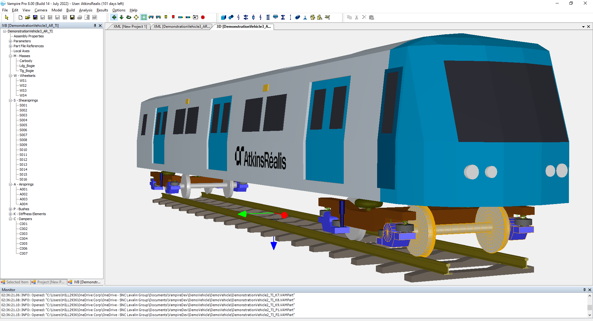Click the Monitor log scrollbar thumb
Viewport: 593px width, 321px height.
tap(590, 307)
